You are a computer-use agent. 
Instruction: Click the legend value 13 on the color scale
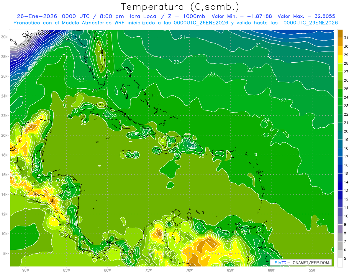point(346,190)
